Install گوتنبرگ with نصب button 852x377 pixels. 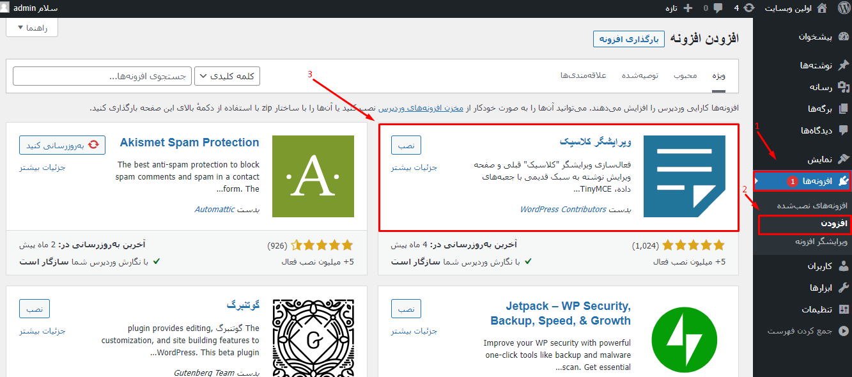35,309
